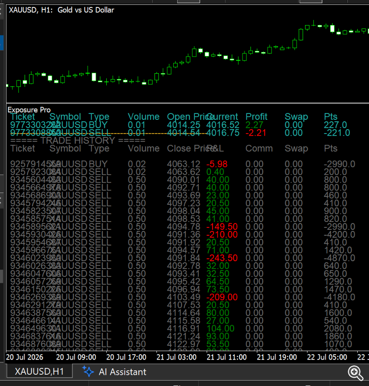Select the history row with 104.00 profit
Image resolution: width=369 pixels, height=386 pixels.
[x=183, y=329]
